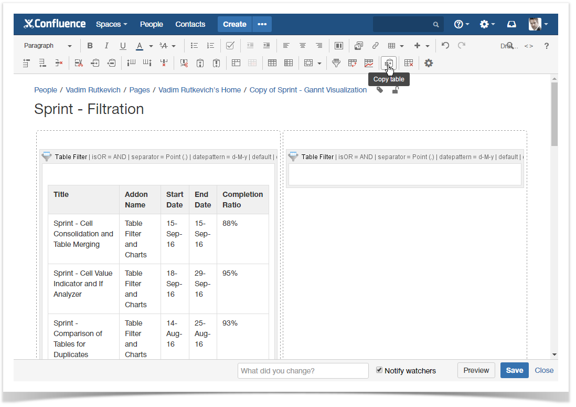Toggle the heading column
This screenshot has height=407, width=576.
tap(289, 63)
